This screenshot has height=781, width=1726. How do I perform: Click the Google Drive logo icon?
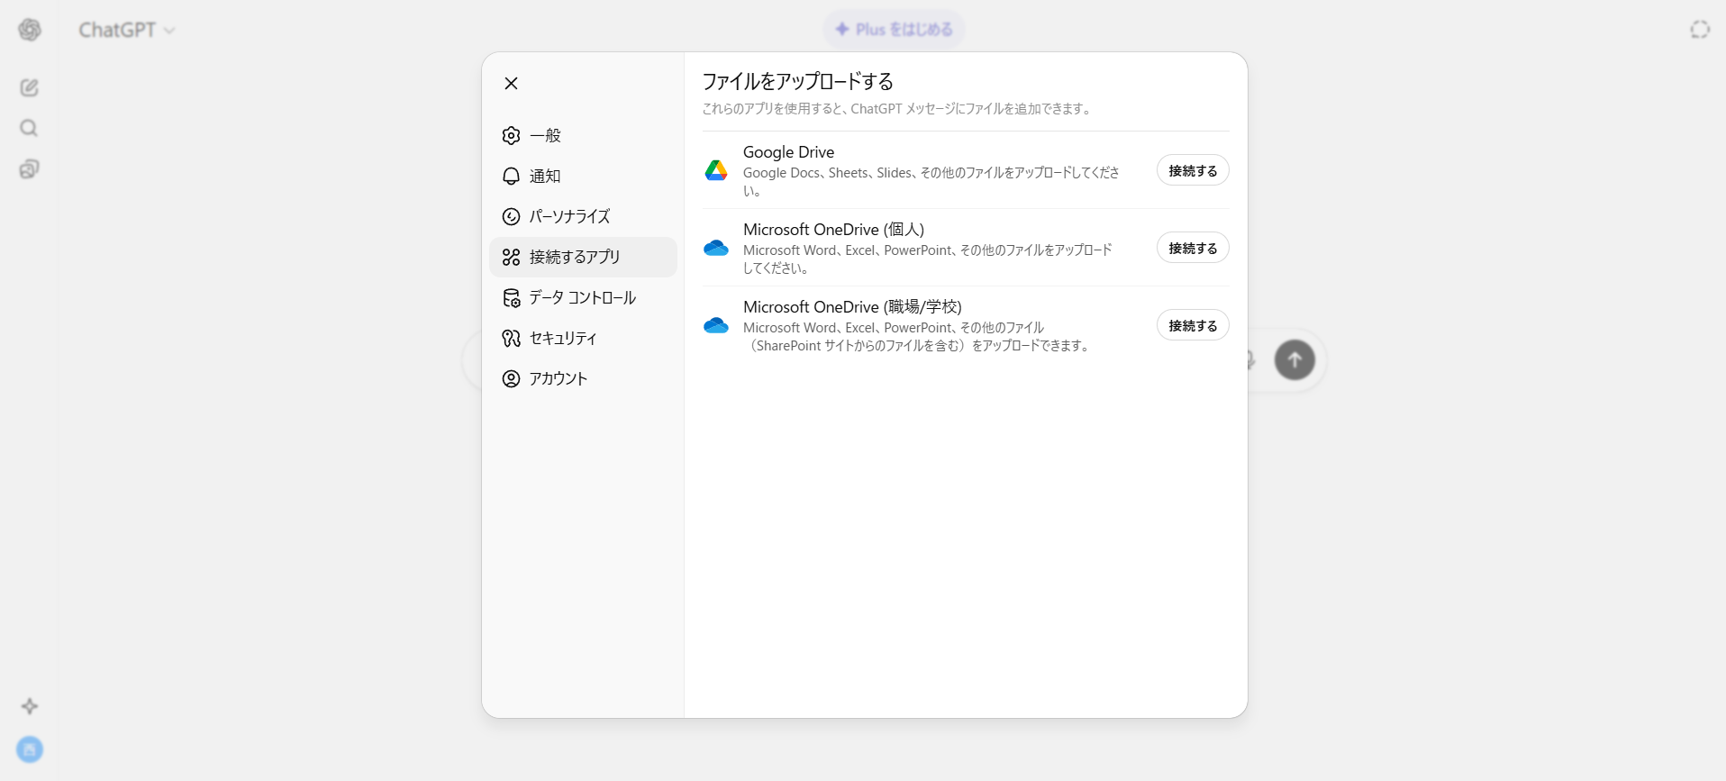point(716,170)
